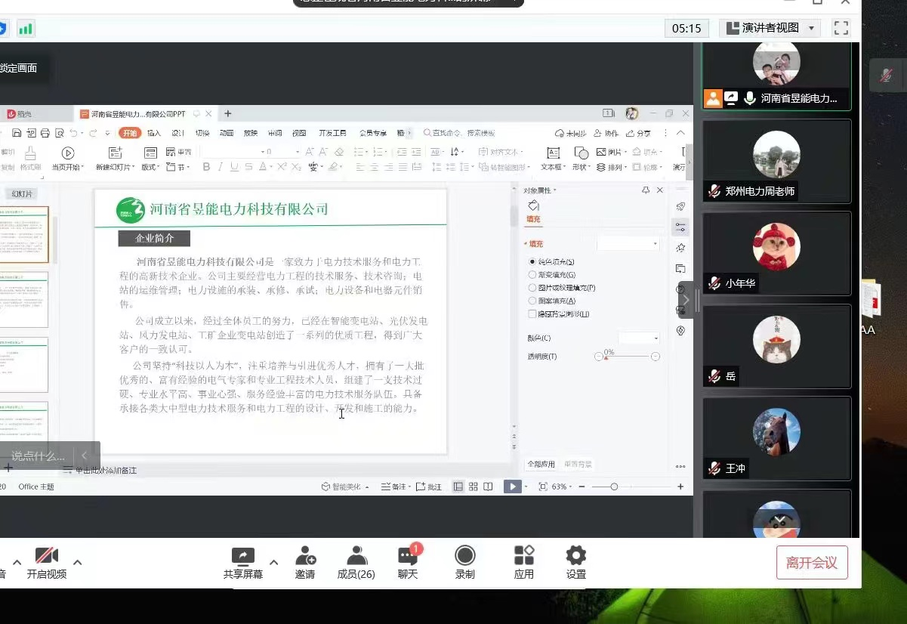
Task: Click the 智能美化 button in status bar
Action: 345,487
